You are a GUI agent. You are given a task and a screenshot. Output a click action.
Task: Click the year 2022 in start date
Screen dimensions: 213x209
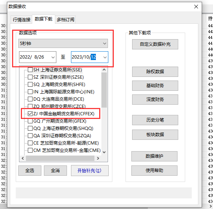25,57
